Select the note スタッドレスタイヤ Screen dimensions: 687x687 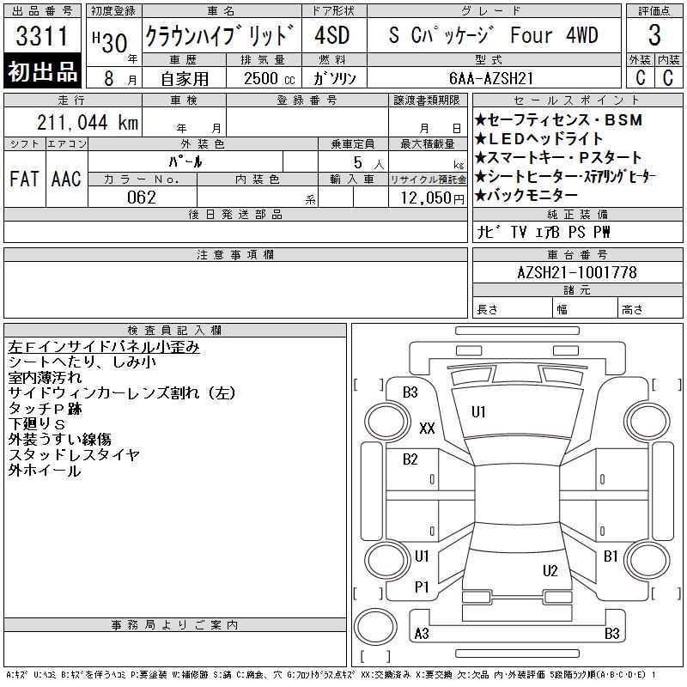(x=74, y=455)
